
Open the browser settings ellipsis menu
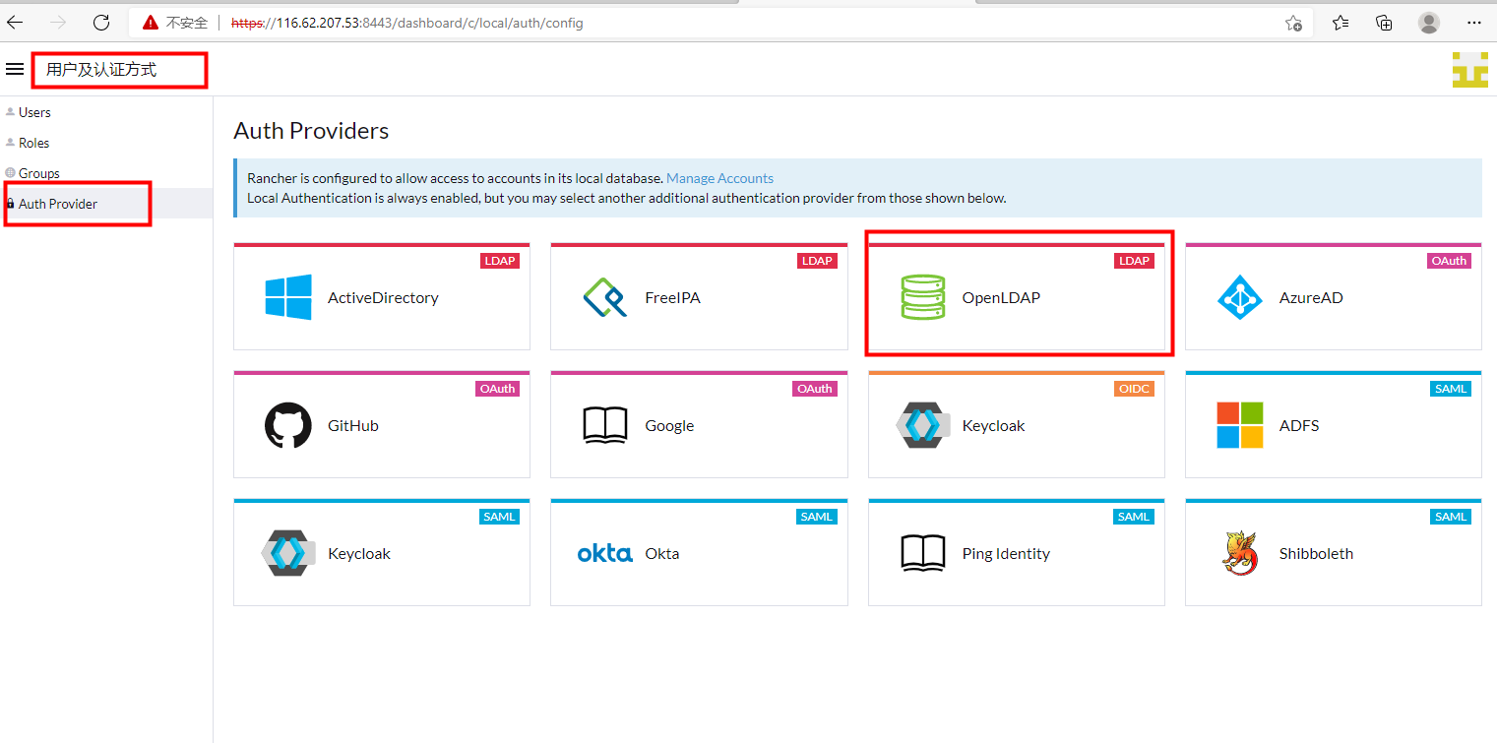point(1473,22)
